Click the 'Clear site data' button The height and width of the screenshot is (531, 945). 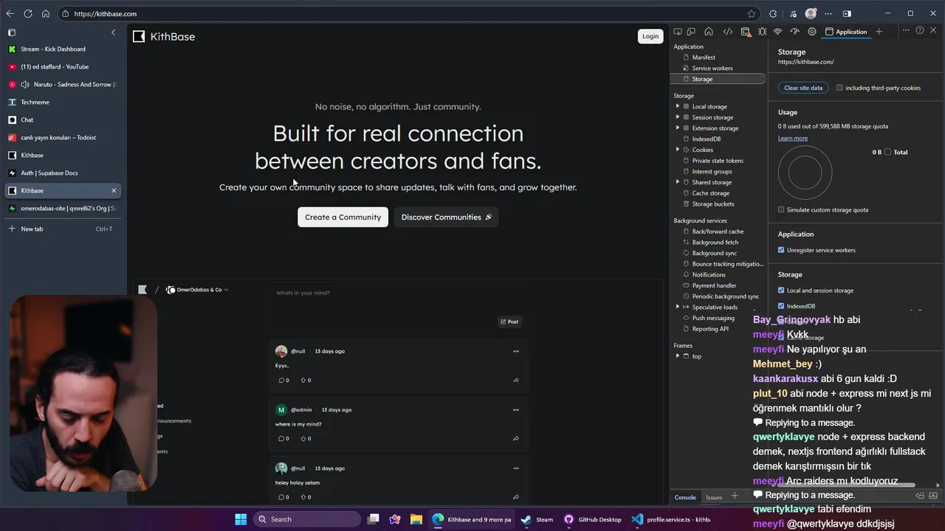803,88
